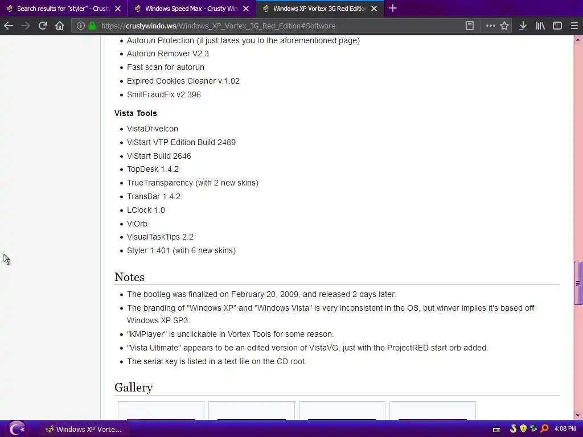This screenshot has height=437, width=583.
Task: Open the library menu
Action: click(540, 26)
